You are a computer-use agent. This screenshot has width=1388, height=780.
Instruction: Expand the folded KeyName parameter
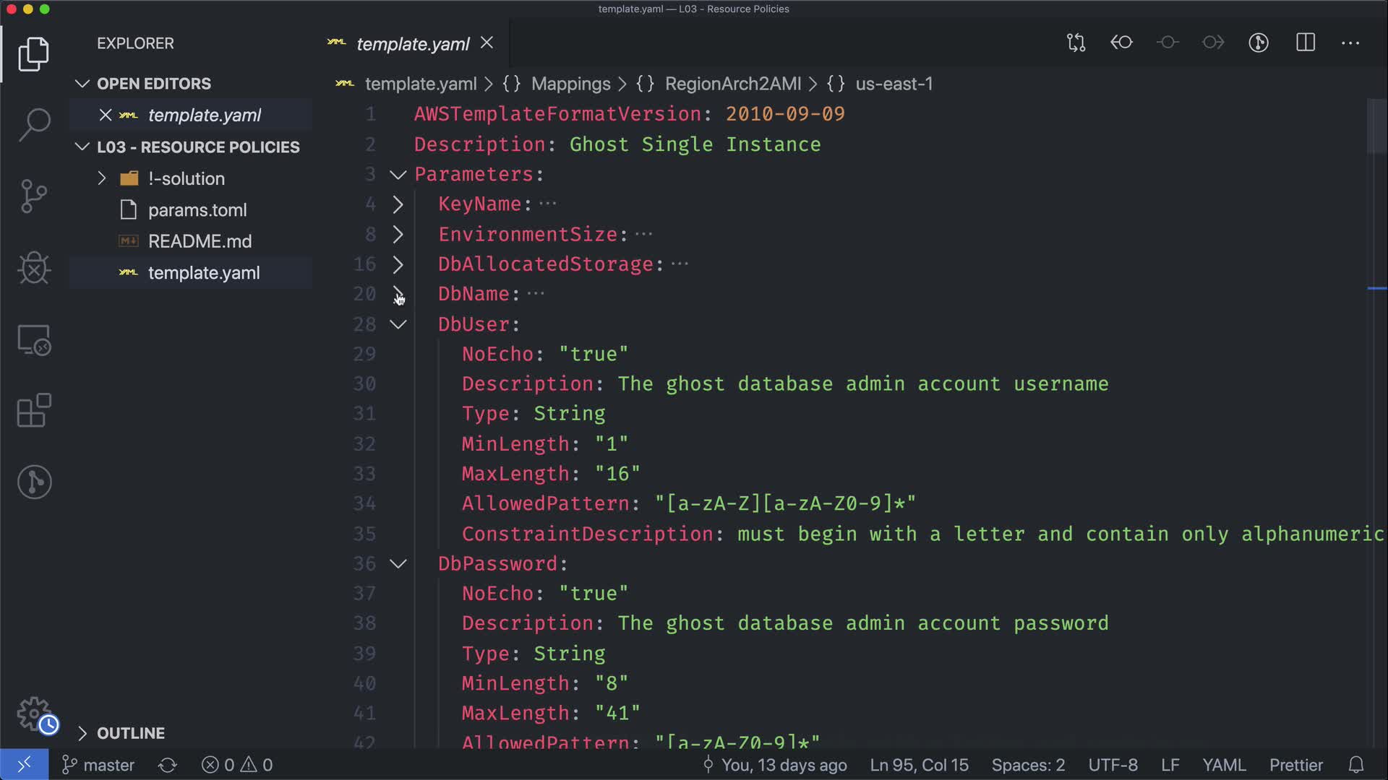tap(398, 204)
